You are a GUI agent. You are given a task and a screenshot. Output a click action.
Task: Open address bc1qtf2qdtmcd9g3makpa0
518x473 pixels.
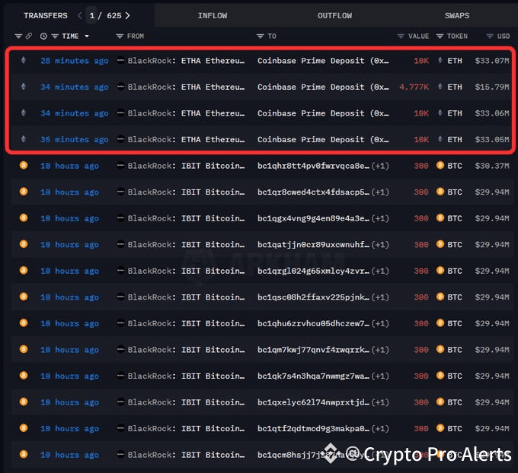coord(313,428)
